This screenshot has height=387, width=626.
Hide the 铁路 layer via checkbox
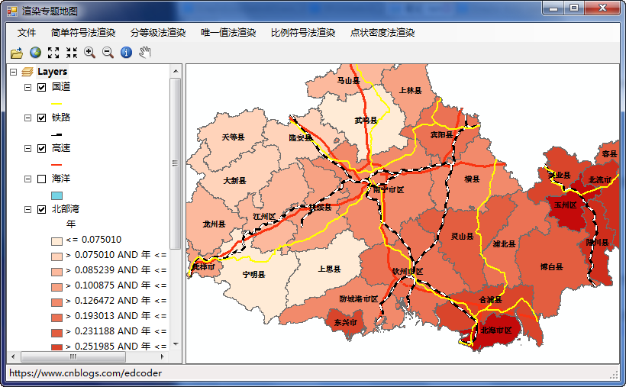[42, 118]
